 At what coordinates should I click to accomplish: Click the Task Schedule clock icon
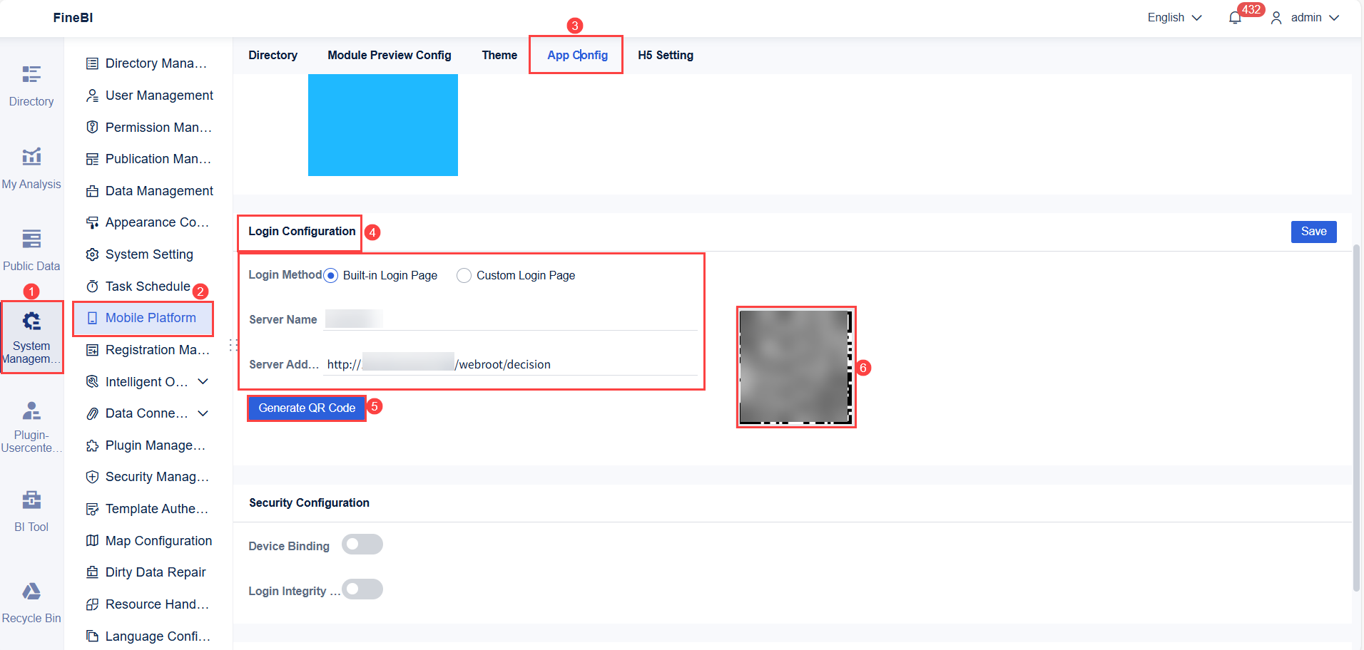[92, 287]
